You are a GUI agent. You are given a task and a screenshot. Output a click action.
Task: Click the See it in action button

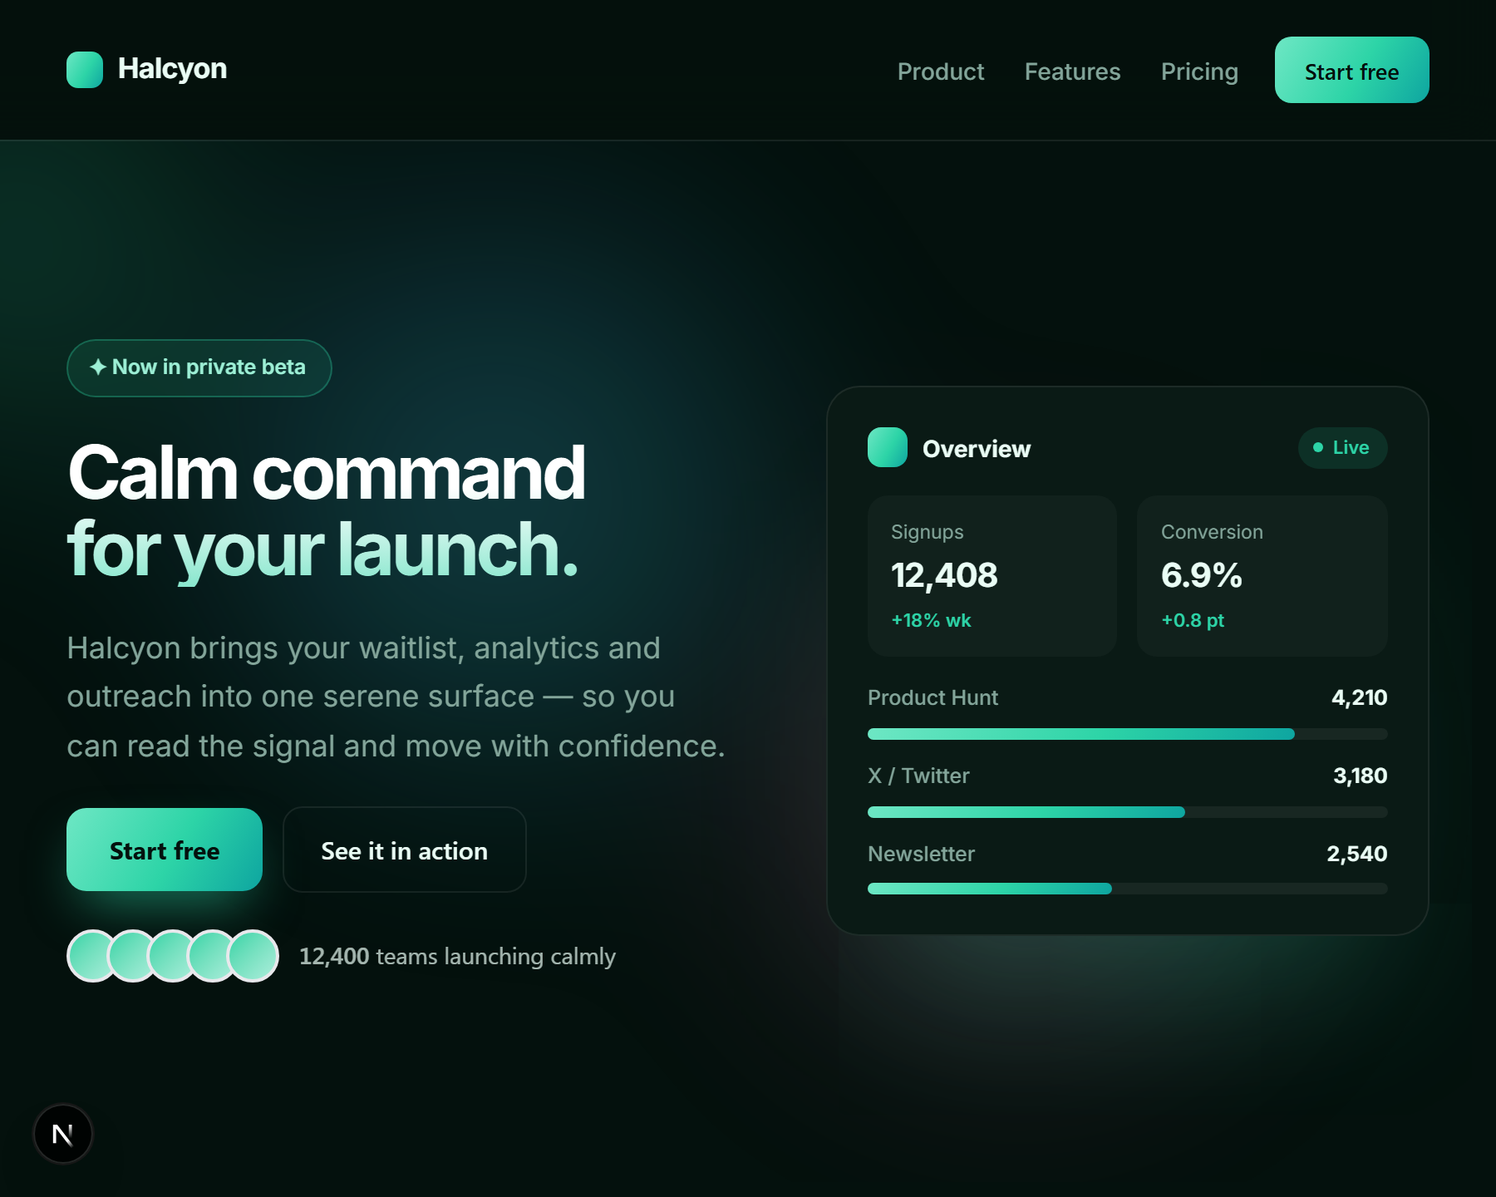point(405,850)
